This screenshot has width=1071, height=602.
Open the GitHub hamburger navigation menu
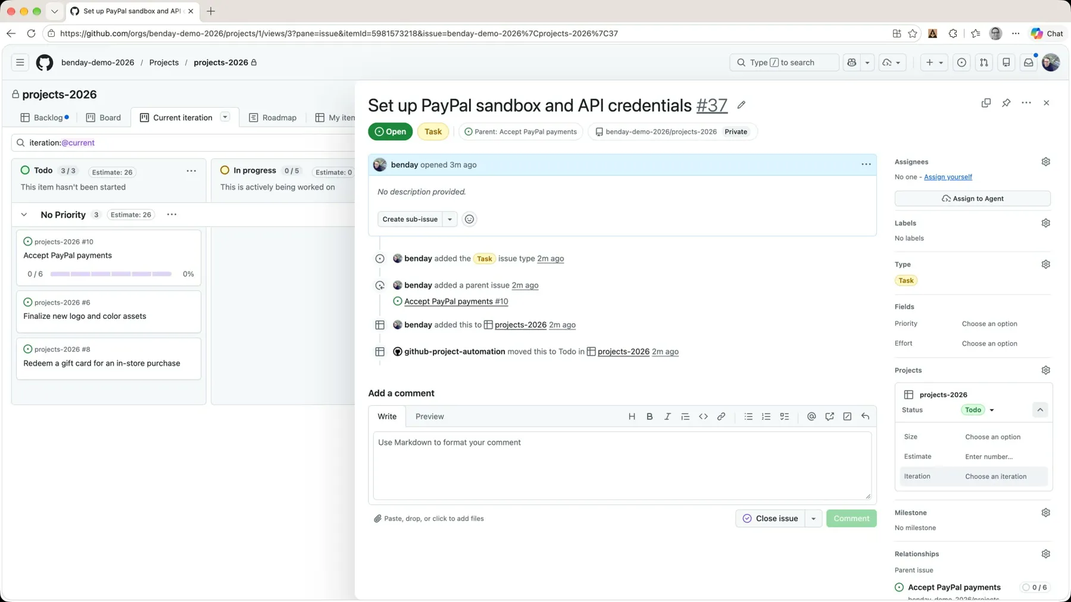pos(20,62)
